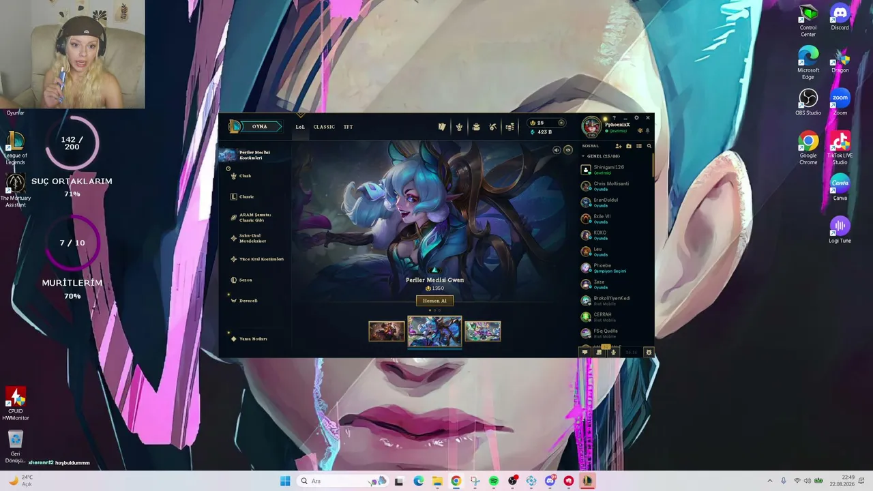The width and height of the screenshot is (873, 491).
Task: Click Spotify icon in the taskbar
Action: coord(493,481)
